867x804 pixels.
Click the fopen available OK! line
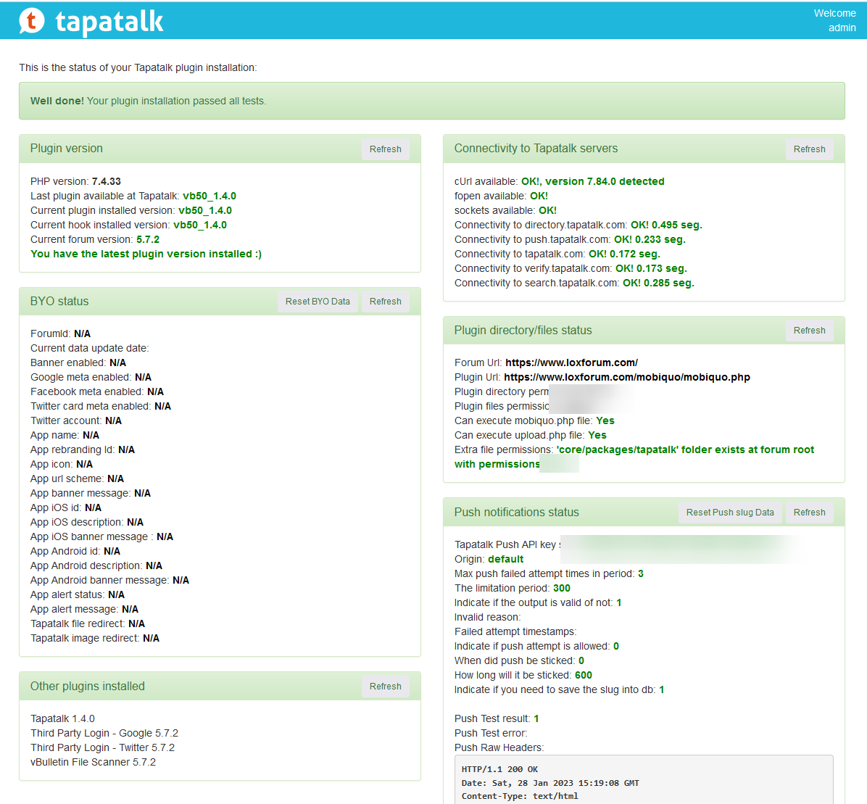(501, 196)
